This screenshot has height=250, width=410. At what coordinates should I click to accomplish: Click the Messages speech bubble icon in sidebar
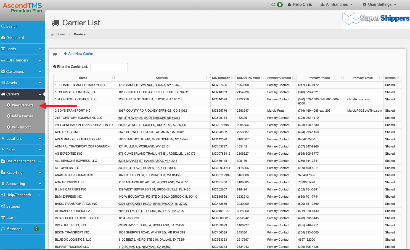(x=3, y=229)
